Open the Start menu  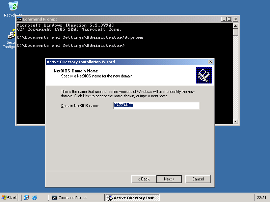point(9,198)
